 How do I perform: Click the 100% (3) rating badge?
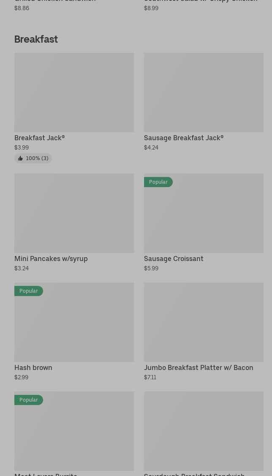click(x=37, y=158)
